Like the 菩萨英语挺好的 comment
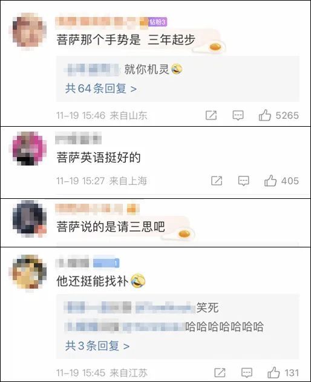Screen dimensions: 311x382 [x=270, y=181]
